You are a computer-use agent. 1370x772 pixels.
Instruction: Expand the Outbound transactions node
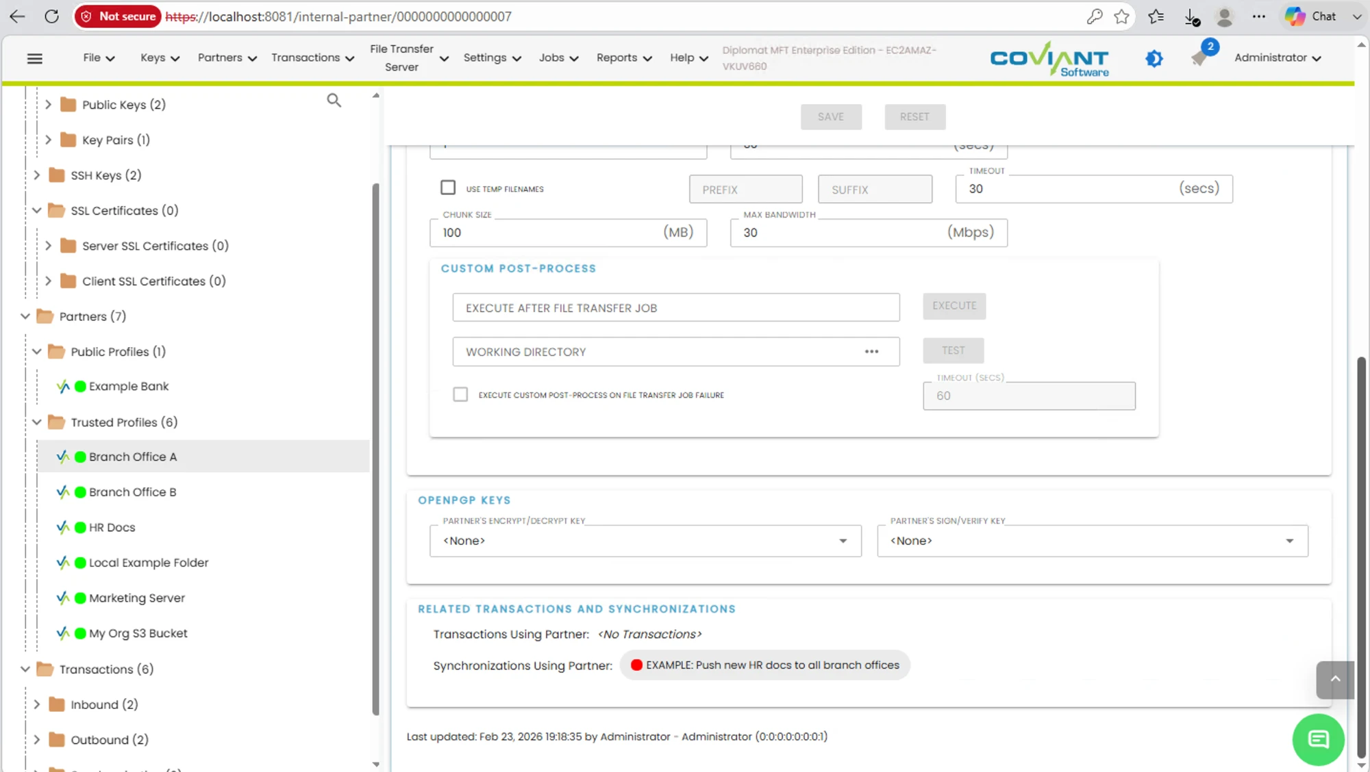click(37, 740)
